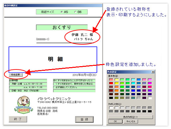
Task: Select the pure blue basic color swatch
Action: (133, 91)
